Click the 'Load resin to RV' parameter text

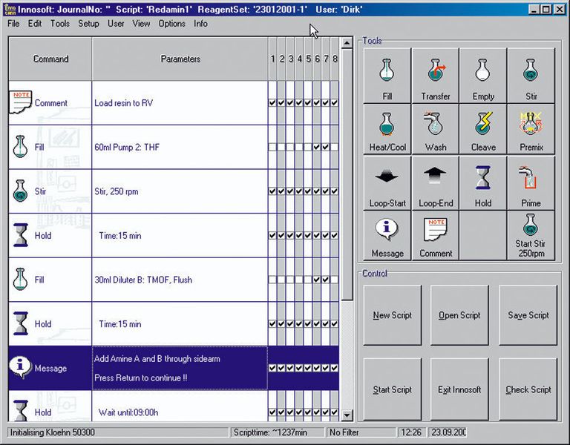click(124, 103)
